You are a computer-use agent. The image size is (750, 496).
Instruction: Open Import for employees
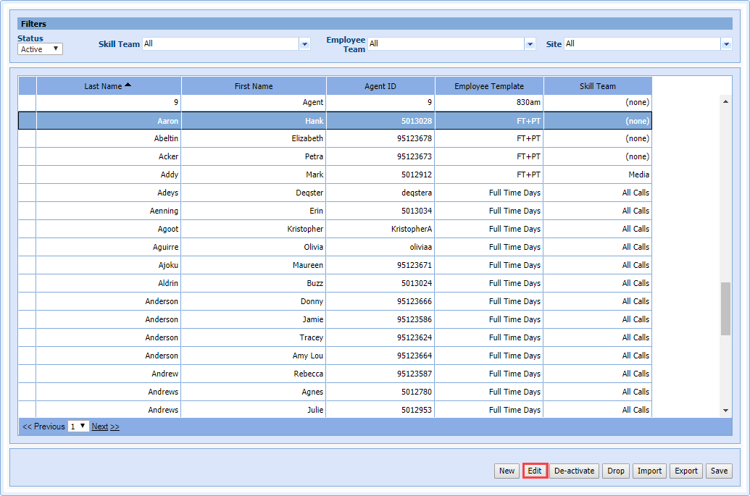[649, 471]
